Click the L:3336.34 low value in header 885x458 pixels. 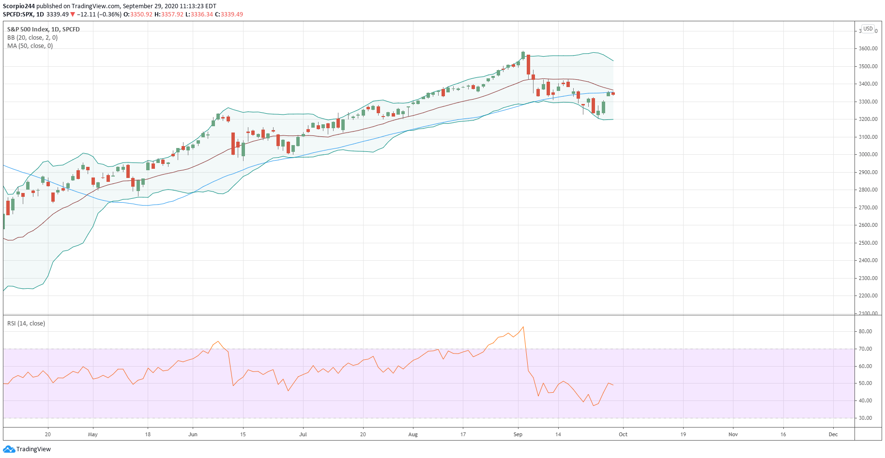[199, 15]
